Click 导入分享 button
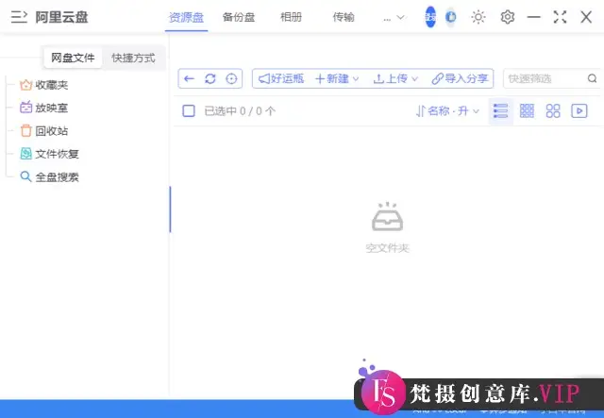 (x=460, y=79)
